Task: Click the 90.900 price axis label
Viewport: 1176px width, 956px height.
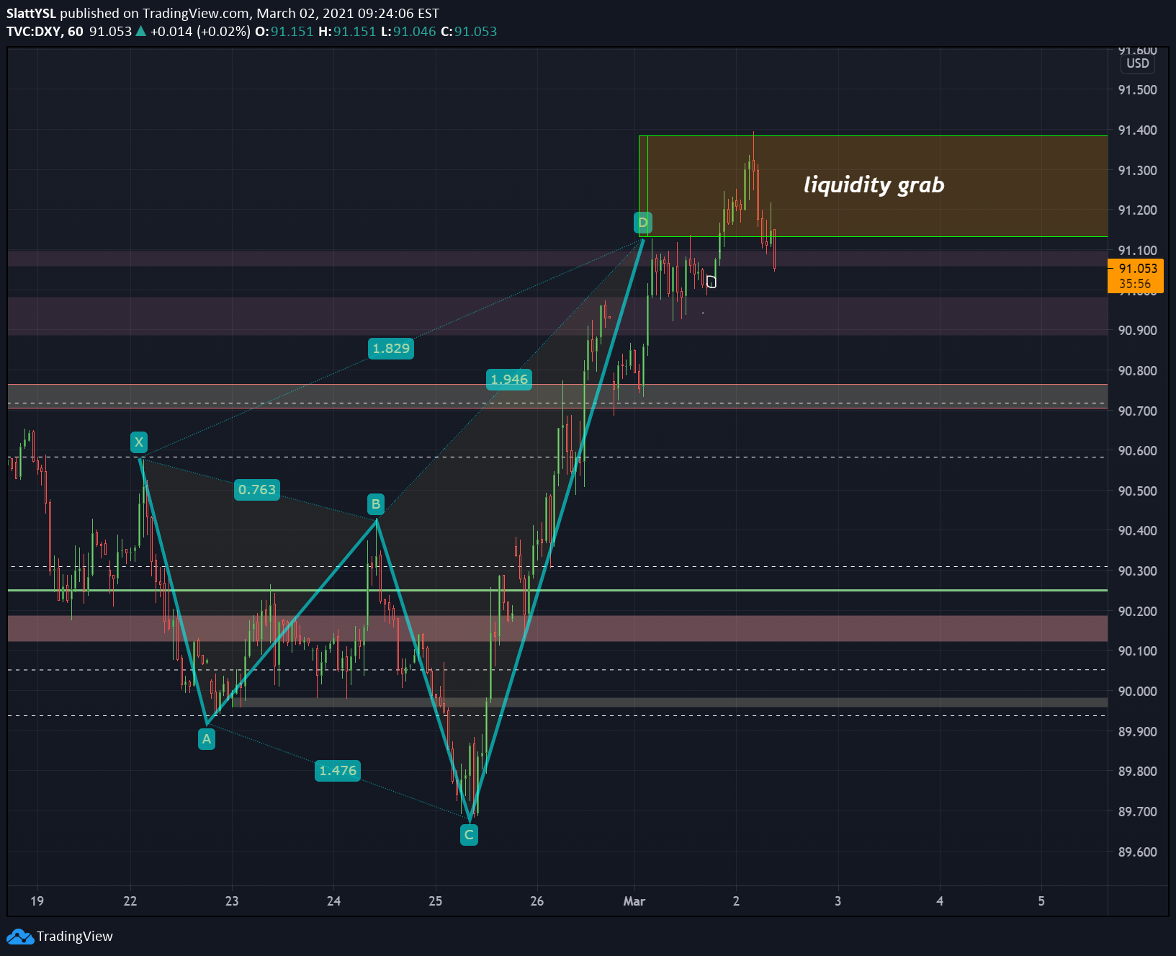Action: pos(1137,331)
